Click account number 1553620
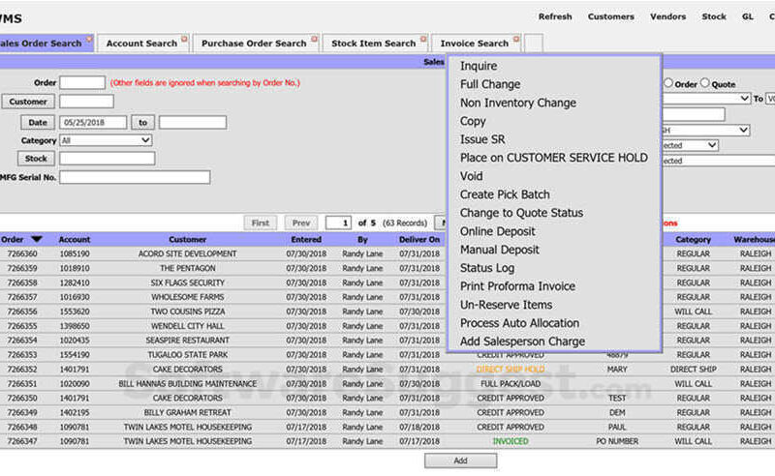Screen dimensions: 775x476 (x=75, y=312)
